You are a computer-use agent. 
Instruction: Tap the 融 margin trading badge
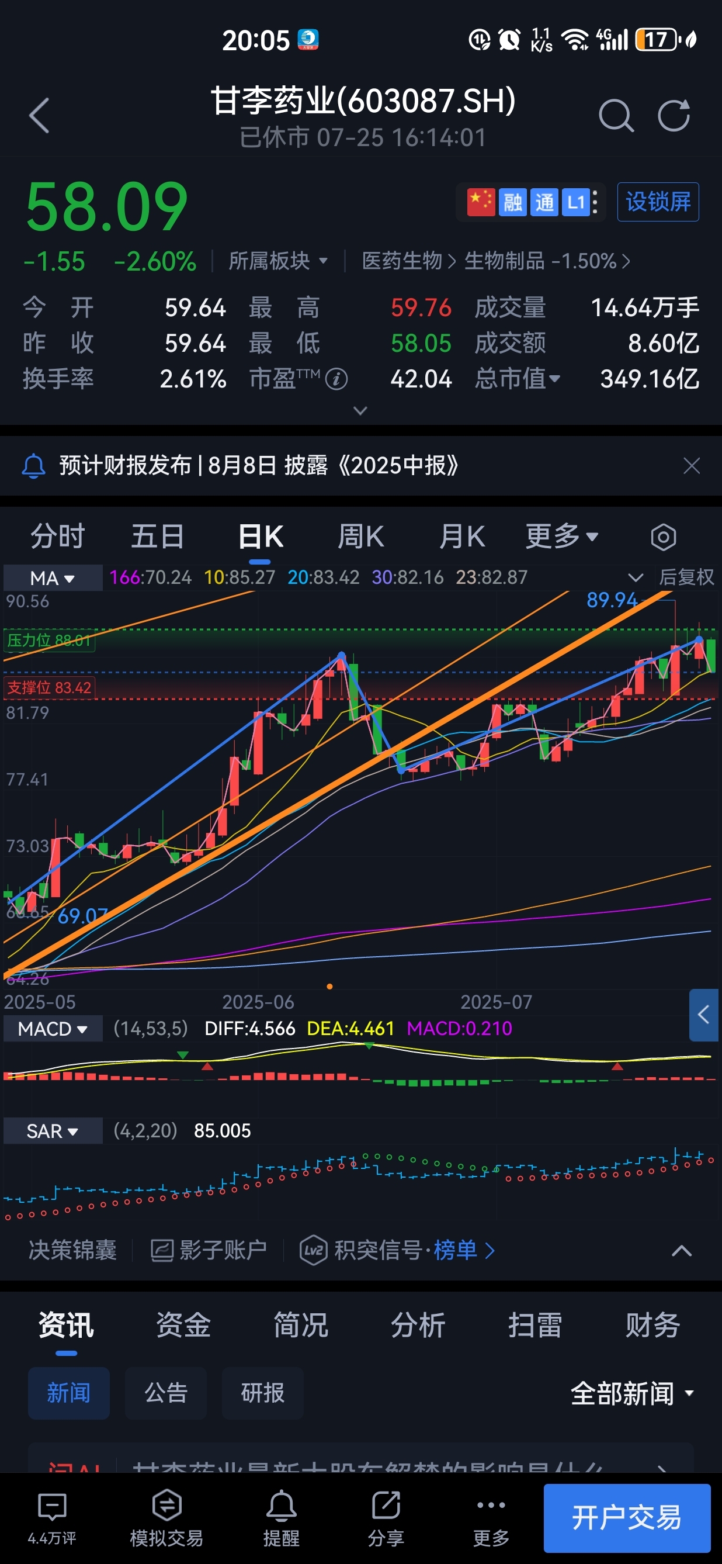pyautogui.click(x=513, y=202)
